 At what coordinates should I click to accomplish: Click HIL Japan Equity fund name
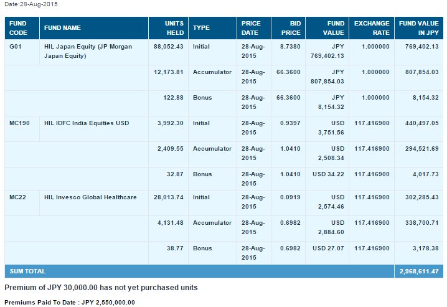pos(88,51)
